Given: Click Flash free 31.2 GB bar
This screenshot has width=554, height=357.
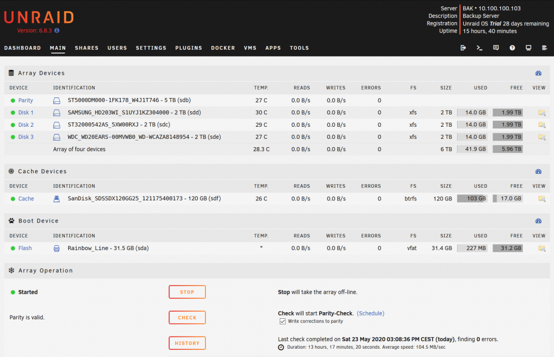Looking at the screenshot, I should (507, 249).
